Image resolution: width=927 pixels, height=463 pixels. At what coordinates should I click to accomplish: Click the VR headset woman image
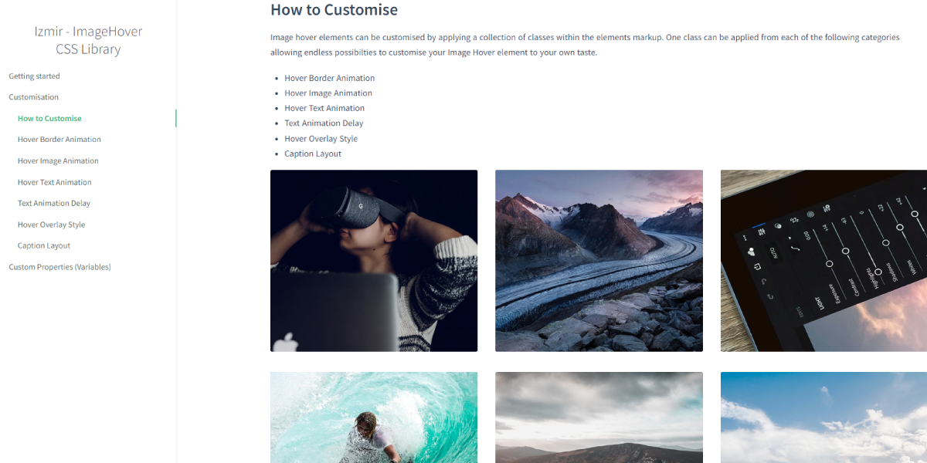pyautogui.click(x=374, y=261)
